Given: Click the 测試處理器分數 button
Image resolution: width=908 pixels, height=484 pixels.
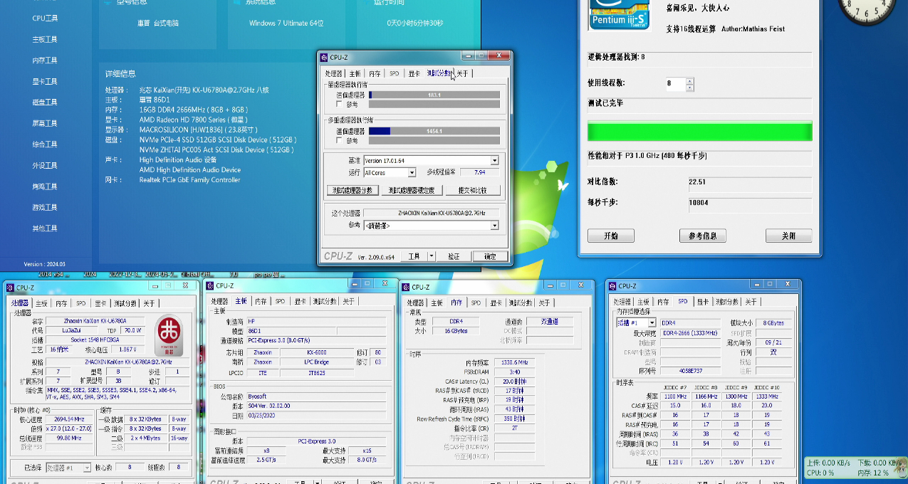Looking at the screenshot, I should coord(352,191).
